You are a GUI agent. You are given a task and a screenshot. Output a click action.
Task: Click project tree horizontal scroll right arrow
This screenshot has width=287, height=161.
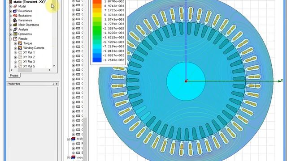(x=50, y=70)
